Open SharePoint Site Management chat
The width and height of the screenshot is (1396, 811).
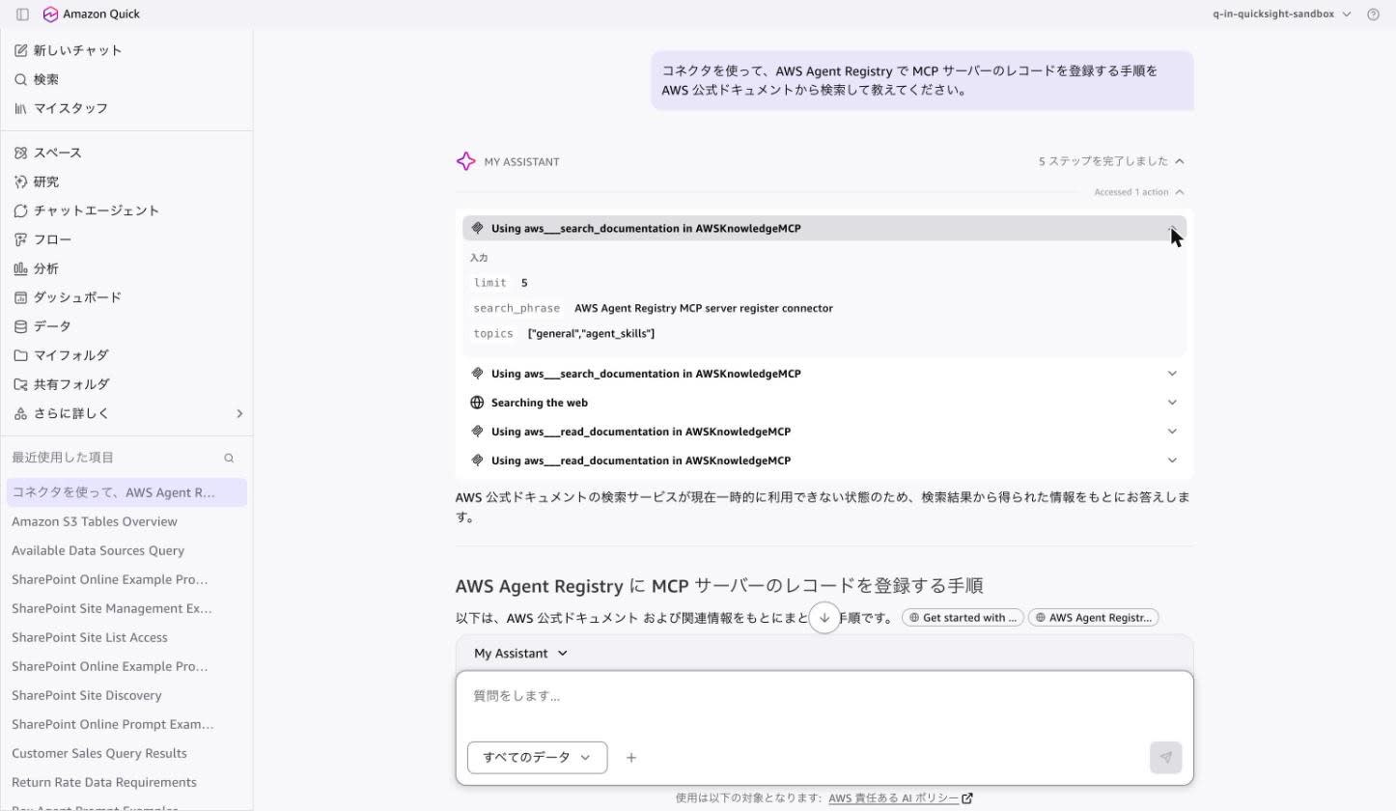[x=111, y=608]
